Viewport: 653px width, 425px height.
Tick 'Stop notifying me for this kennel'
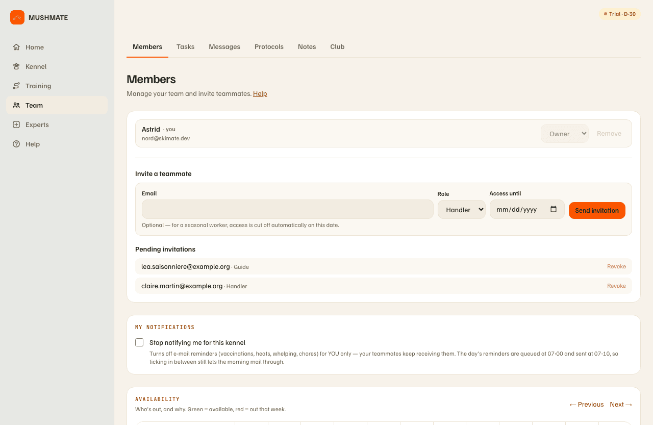(139, 342)
